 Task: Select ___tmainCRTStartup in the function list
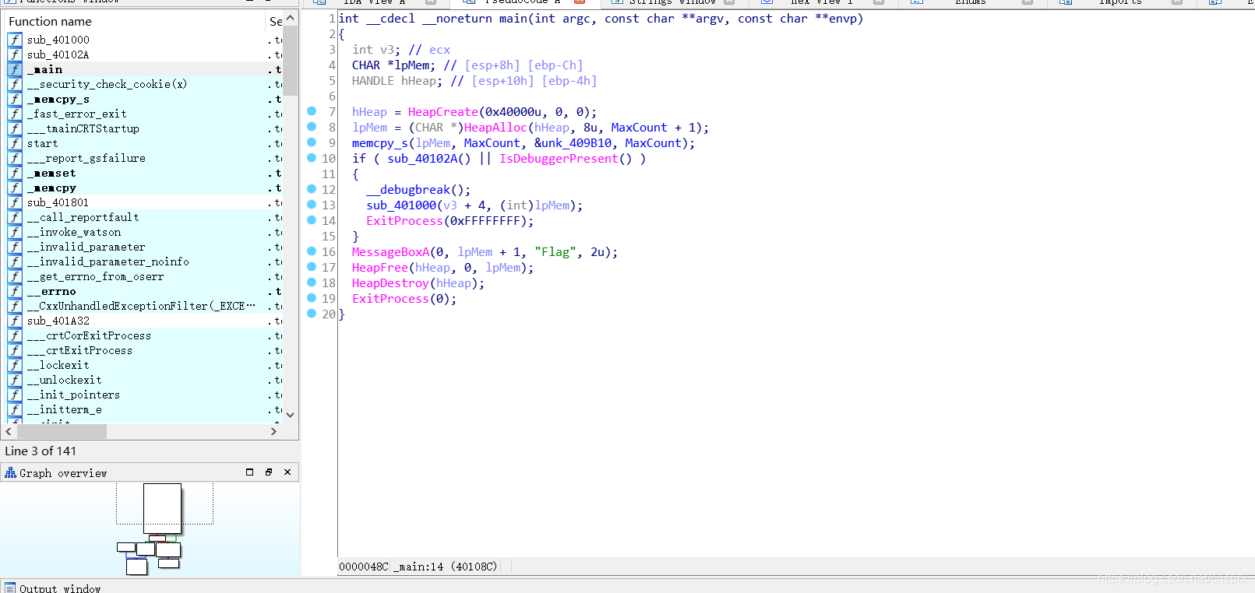point(83,128)
